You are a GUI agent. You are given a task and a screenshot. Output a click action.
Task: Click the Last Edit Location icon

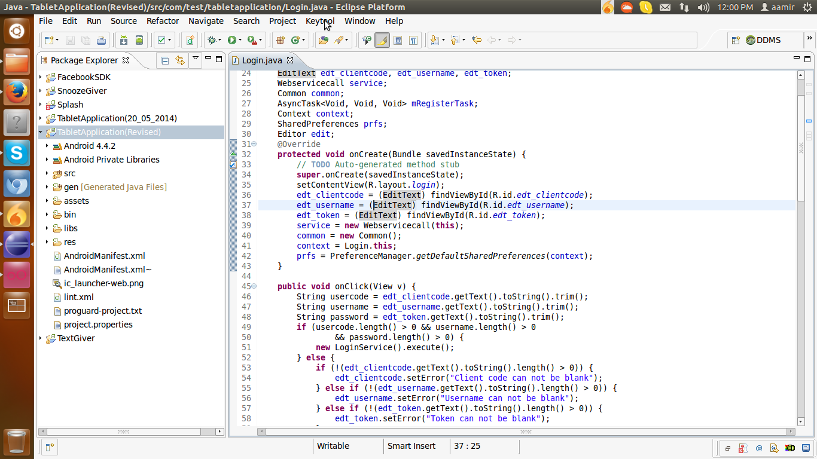point(476,40)
